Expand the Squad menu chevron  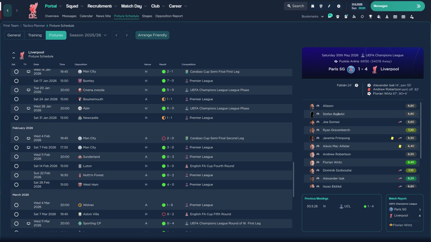click(x=81, y=6)
